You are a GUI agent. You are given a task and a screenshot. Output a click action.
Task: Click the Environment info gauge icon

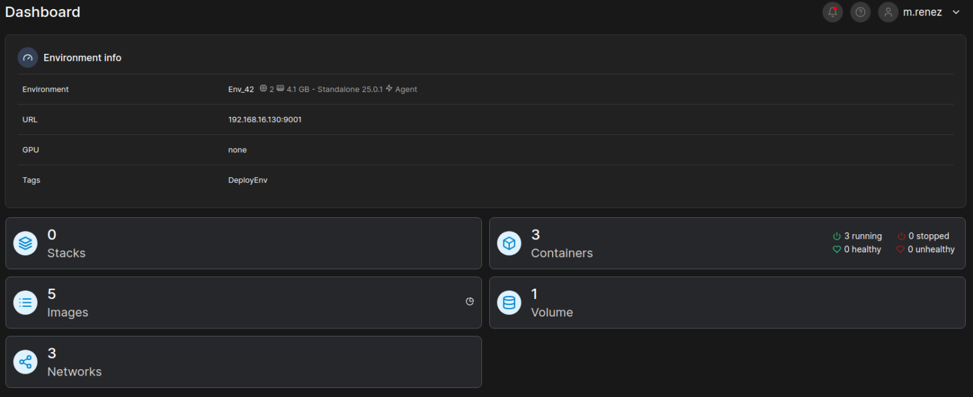tap(27, 58)
